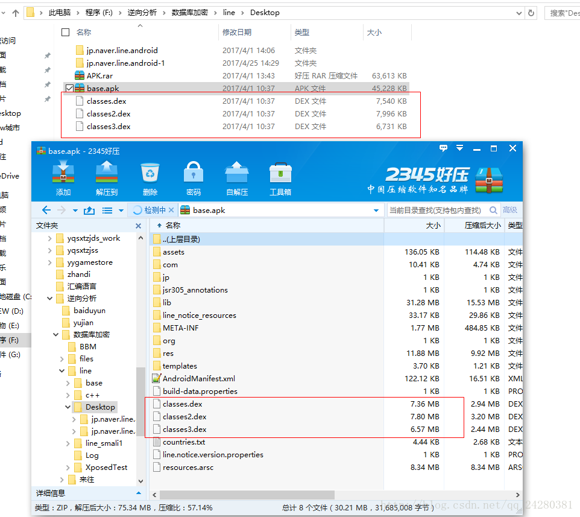
Task: Open the ..(上层目录) parent directory entry
Action: coord(266,239)
